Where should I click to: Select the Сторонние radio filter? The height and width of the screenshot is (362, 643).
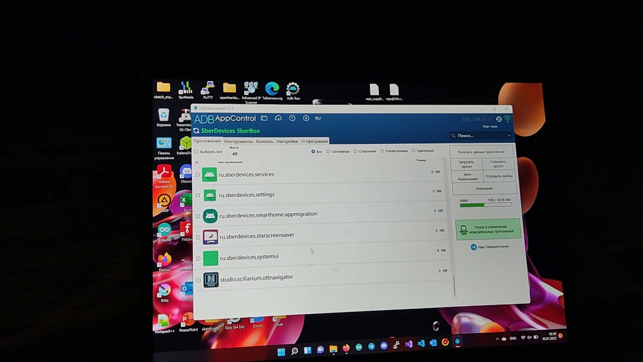(355, 151)
